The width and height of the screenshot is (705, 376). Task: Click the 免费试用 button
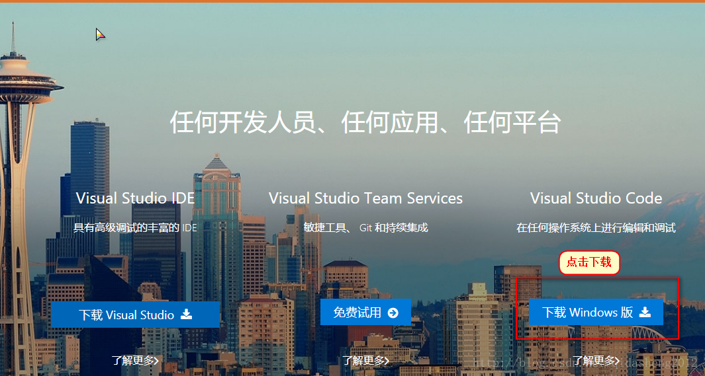tap(365, 313)
